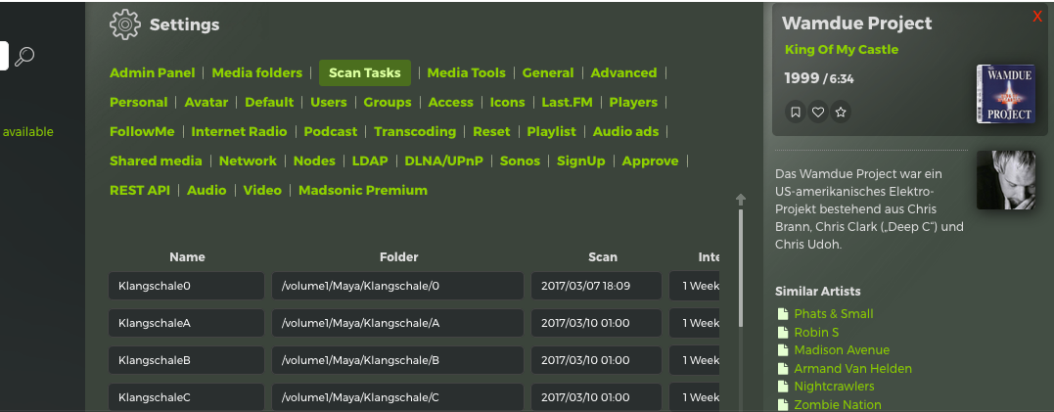Open the Personal settings tab
Screen dimensions: 1054x412
(x=138, y=102)
